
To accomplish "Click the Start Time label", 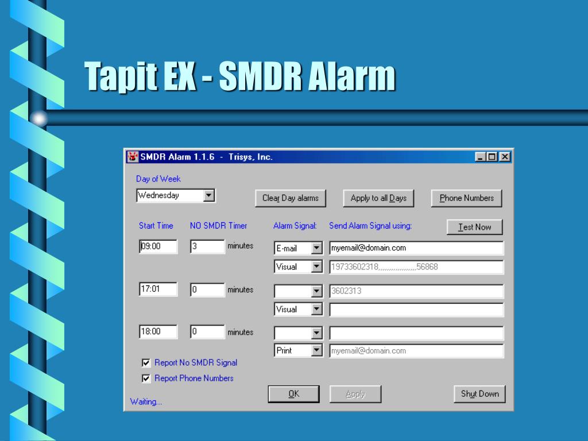I will 156,226.
